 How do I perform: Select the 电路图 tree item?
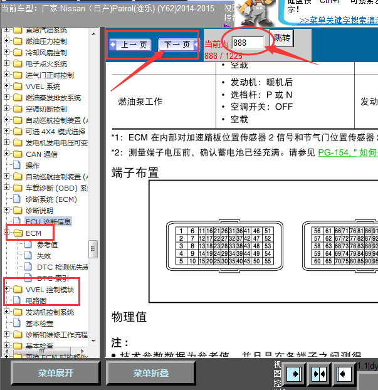(36, 301)
